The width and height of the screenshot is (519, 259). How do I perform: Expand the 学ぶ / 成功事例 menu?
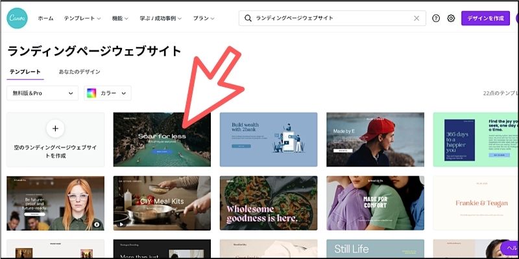click(160, 19)
